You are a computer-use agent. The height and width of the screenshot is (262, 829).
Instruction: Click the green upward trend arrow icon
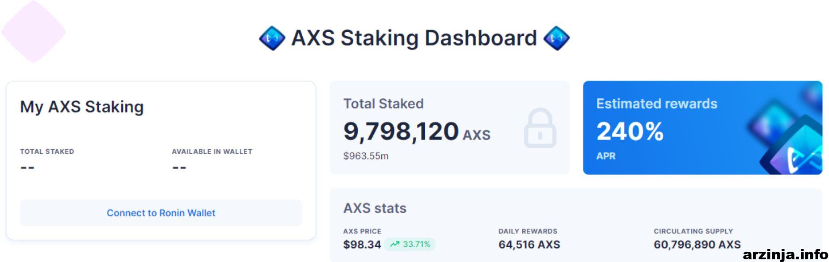point(394,244)
